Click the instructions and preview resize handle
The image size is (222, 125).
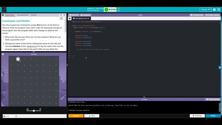pyautogui.click(x=34, y=52)
